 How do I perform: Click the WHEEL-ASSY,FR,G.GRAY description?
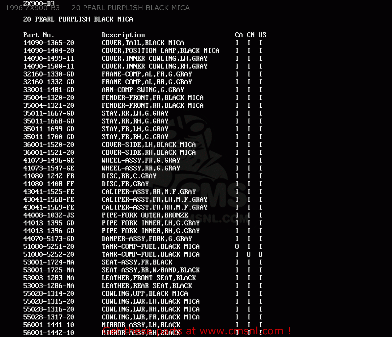point(141,160)
